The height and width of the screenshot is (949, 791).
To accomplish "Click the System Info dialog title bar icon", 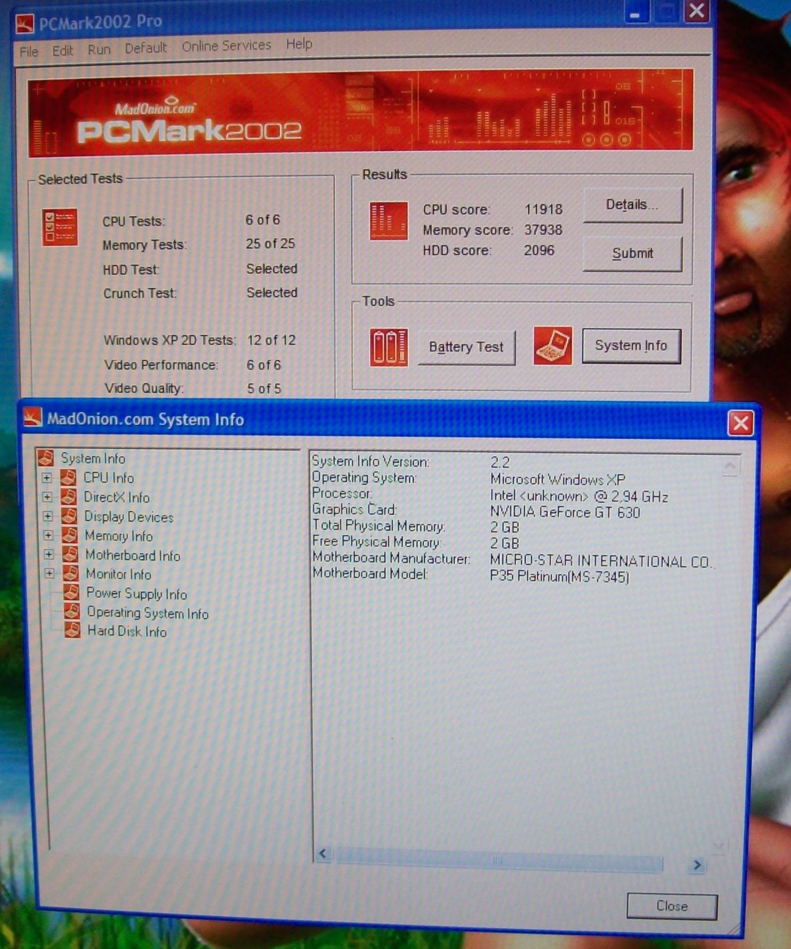I will coord(33,417).
